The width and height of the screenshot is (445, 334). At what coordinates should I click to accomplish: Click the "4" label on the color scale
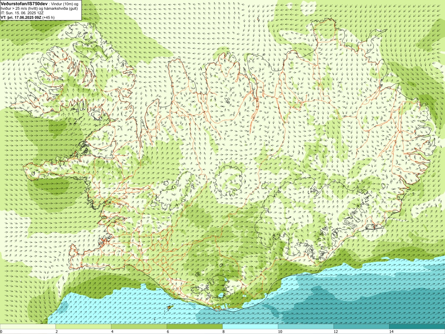coord(112,332)
